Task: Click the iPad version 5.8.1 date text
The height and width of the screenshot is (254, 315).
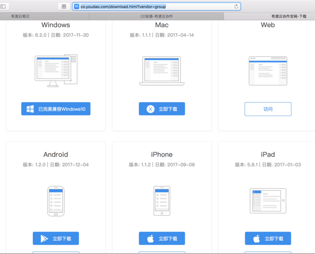Action: pos(268,165)
